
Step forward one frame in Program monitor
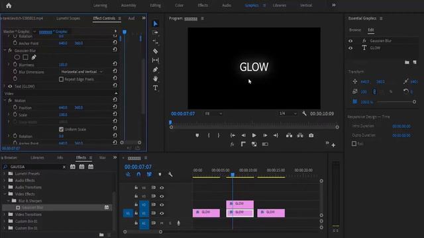265,136
